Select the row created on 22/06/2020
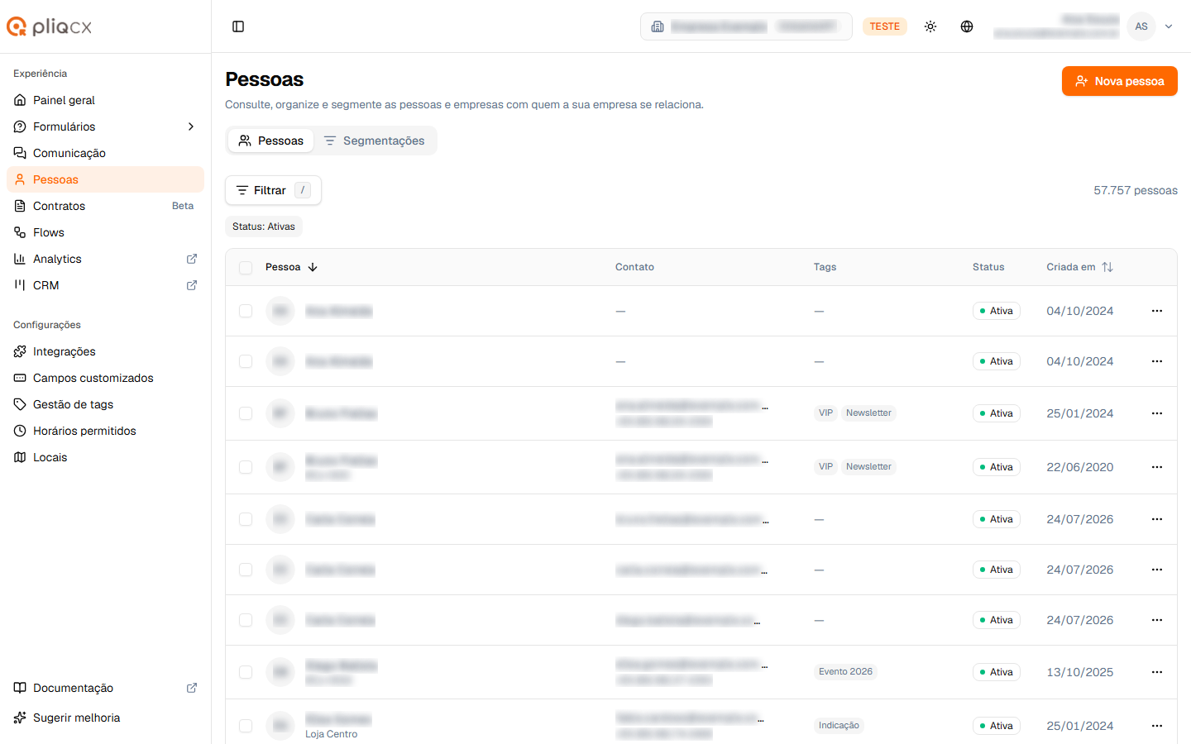 pos(246,467)
